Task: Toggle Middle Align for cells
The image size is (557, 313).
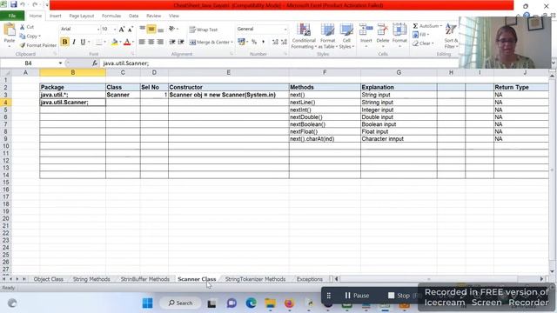Action: [151, 29]
